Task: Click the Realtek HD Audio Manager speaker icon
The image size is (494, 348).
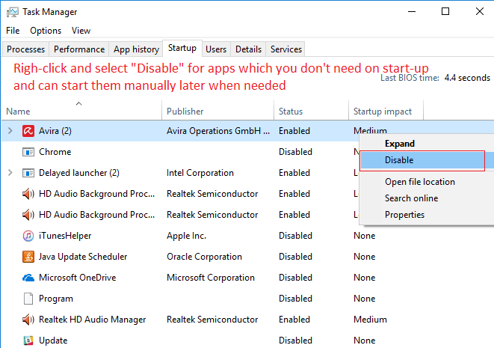Action: point(28,320)
